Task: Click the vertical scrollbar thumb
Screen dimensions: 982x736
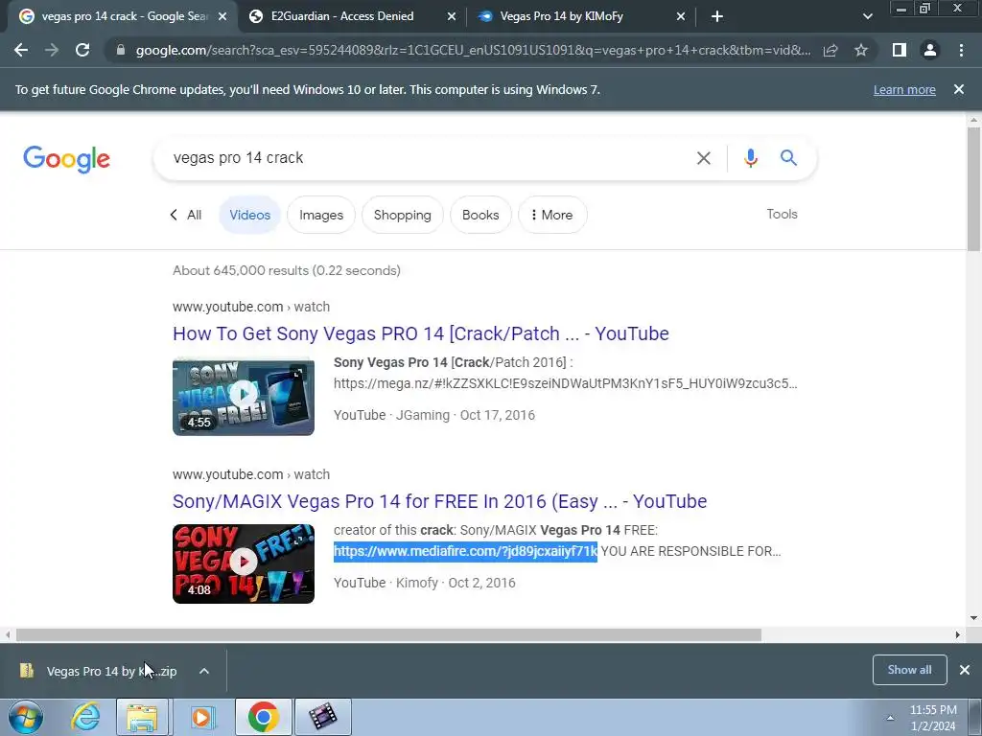Action: 973,188
